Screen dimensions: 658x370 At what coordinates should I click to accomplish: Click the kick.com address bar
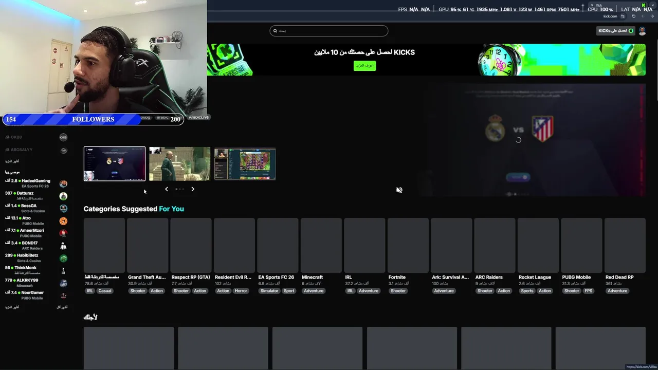[610, 16]
